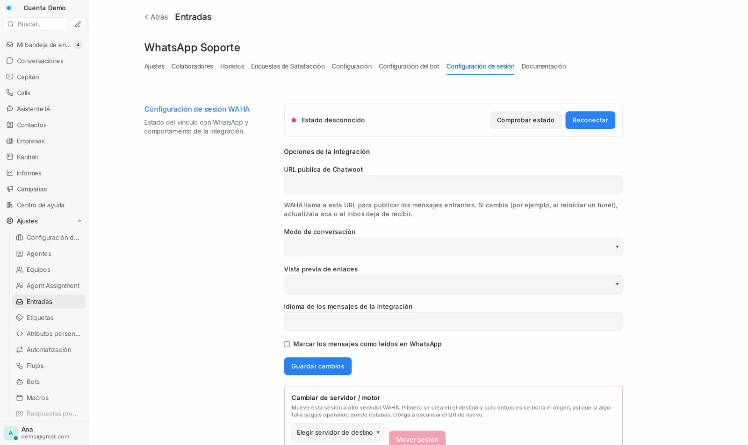This screenshot has height=445, width=748.
Task: Click the Agent Assignment icon
Action: point(20,286)
